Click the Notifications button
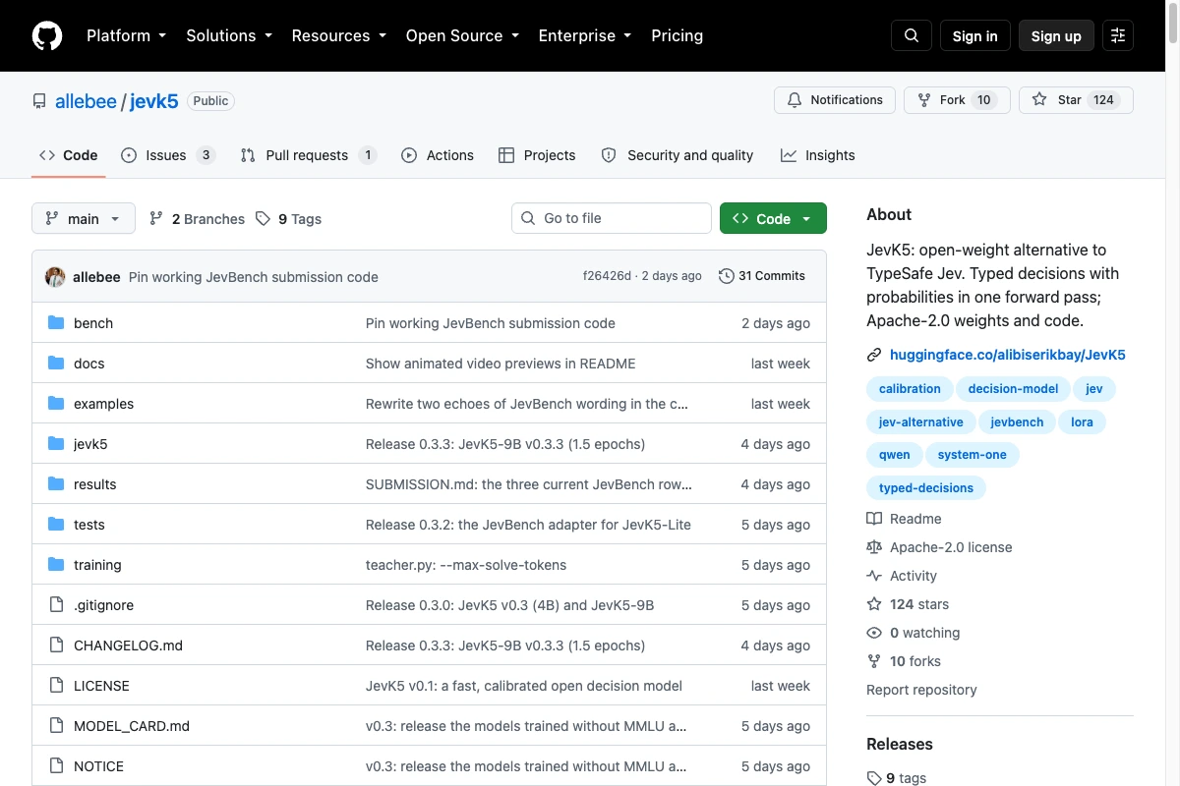This screenshot has width=1180, height=786. (835, 100)
